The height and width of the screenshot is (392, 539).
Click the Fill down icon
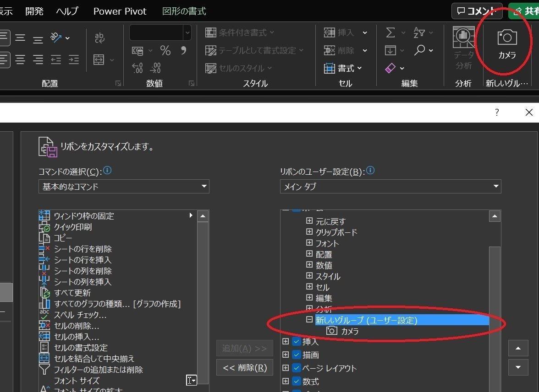tap(390, 50)
